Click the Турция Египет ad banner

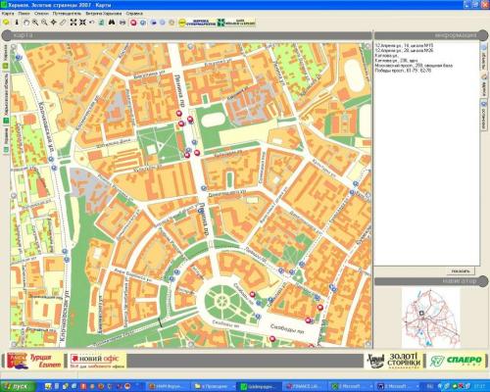(x=35, y=361)
